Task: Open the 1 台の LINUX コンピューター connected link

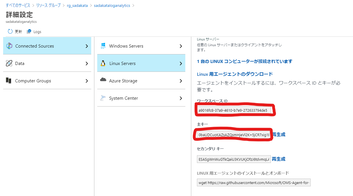Action: pyautogui.click(x=244, y=61)
